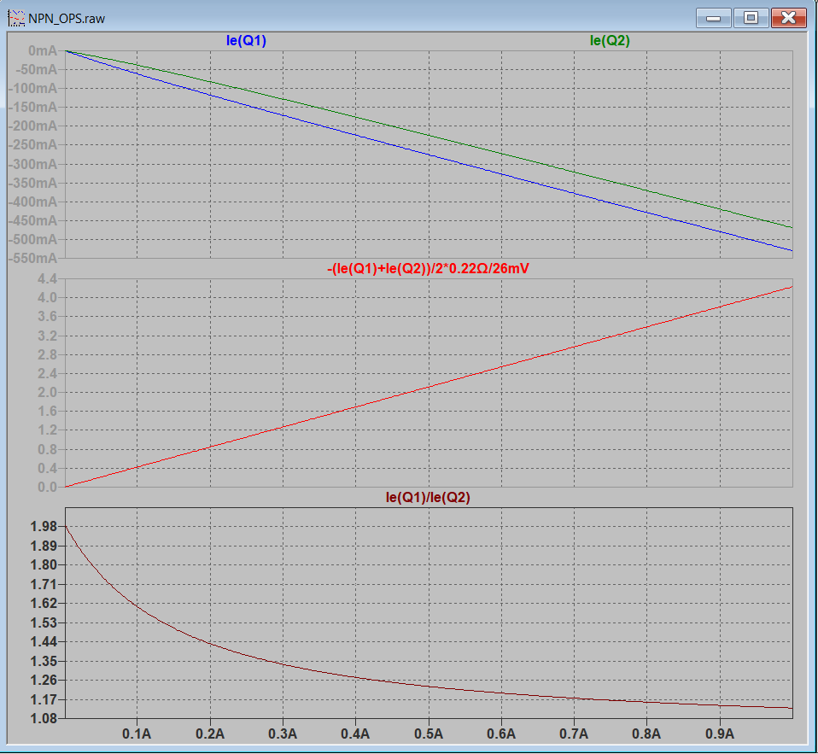Screen dimensions: 818x754
Task: Click the -250mA axis tick label
Action: coord(34,144)
